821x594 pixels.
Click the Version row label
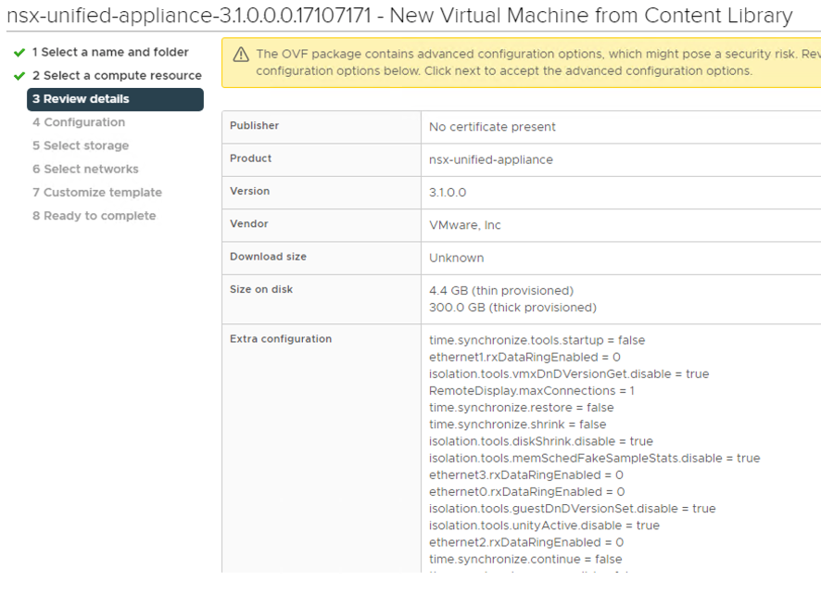(x=250, y=191)
